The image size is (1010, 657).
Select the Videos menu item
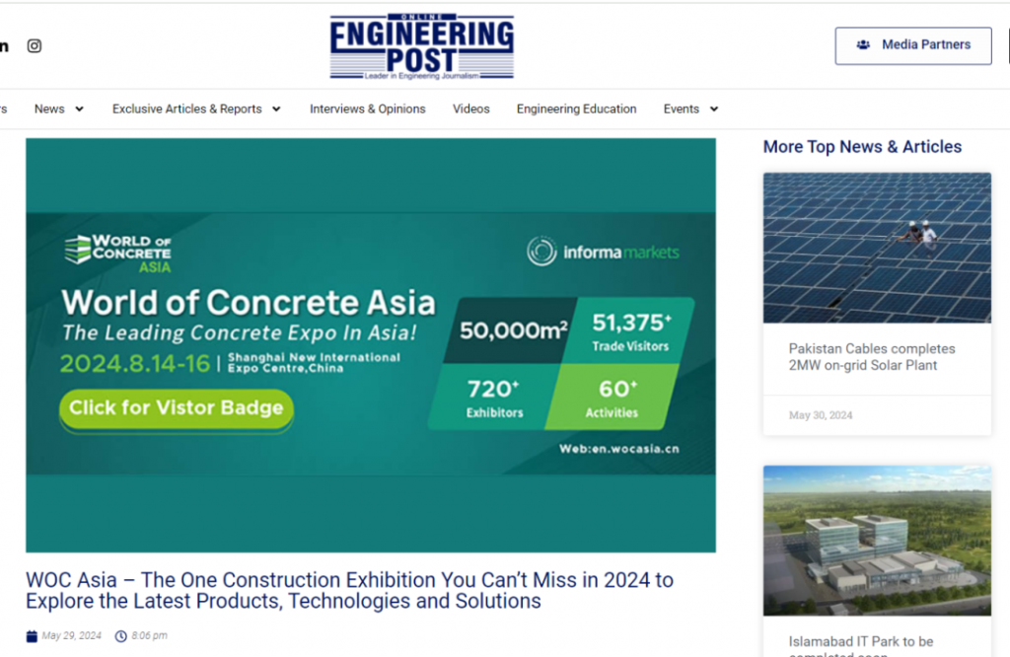pyautogui.click(x=470, y=109)
